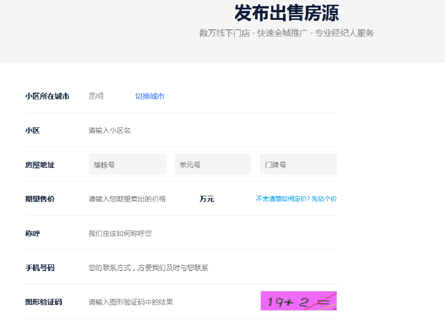This screenshot has height=332, width=445.
Task: Click the 称呼 field label
Action: point(33,233)
